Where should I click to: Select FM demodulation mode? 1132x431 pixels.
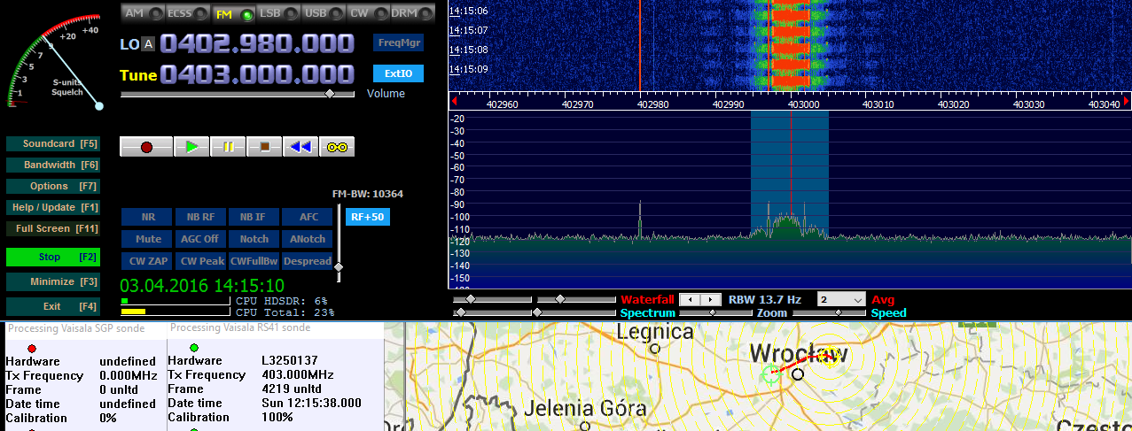234,13
